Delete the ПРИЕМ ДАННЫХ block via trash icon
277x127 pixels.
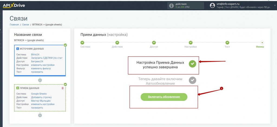click(63, 88)
